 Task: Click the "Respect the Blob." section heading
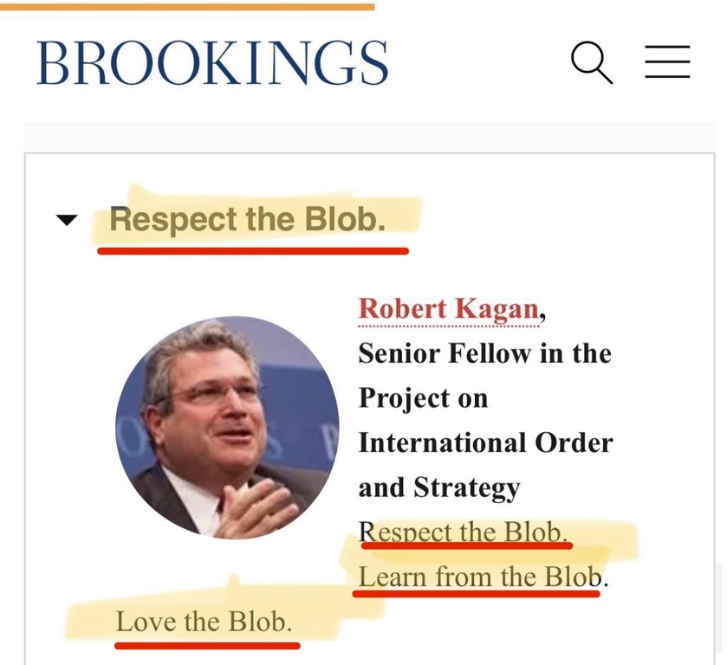pos(247,219)
